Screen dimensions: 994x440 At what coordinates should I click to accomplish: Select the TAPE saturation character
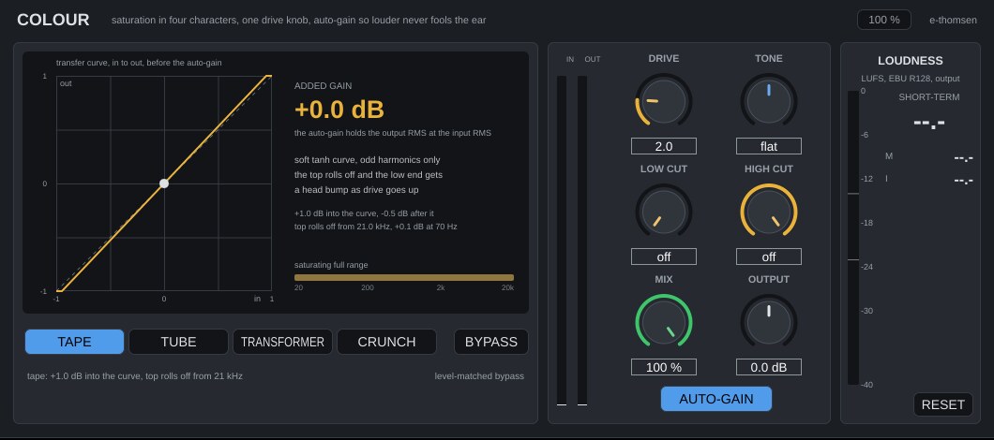point(75,342)
